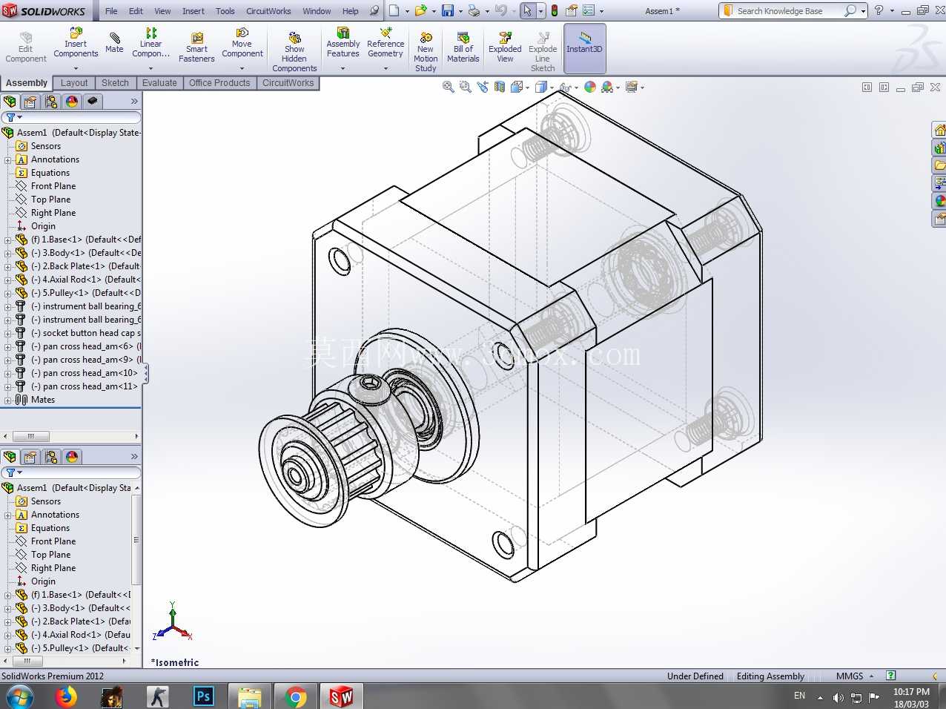Open the Insert menu
The image size is (946, 709).
point(193,11)
